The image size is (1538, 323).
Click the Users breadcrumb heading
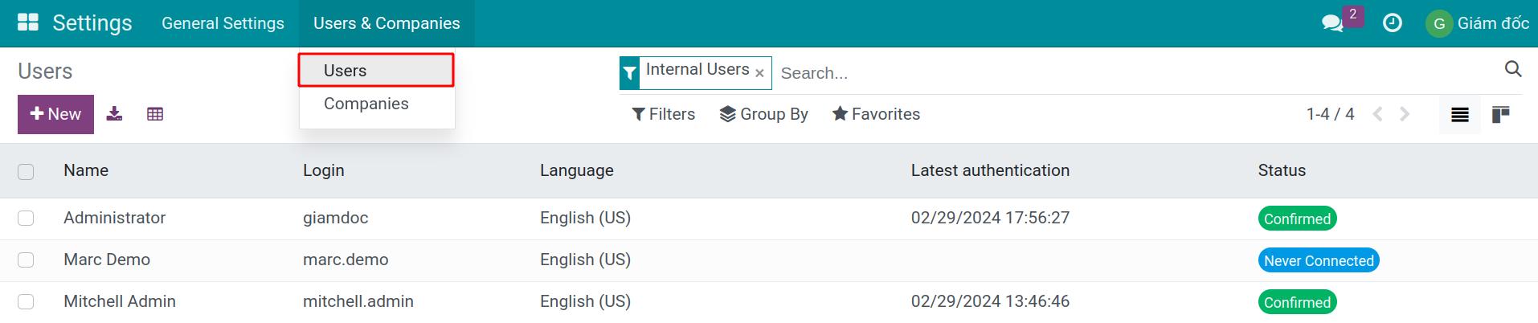click(45, 72)
